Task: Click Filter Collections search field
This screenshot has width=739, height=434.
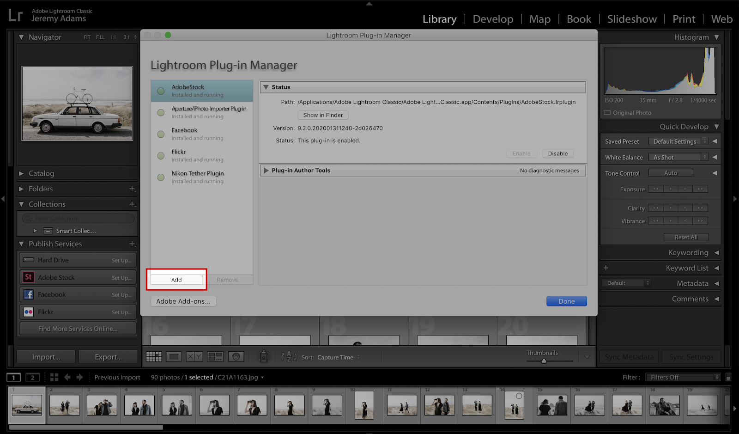Action: pyautogui.click(x=79, y=218)
